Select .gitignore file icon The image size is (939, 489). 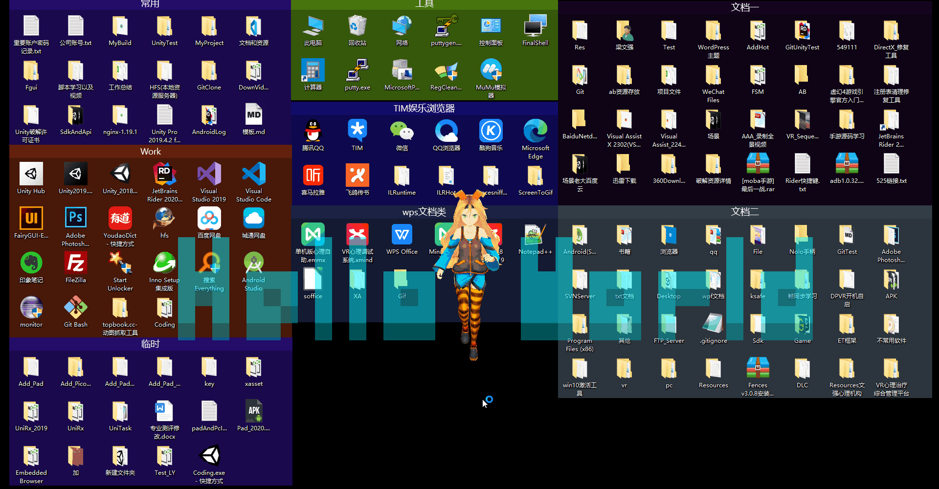click(713, 328)
